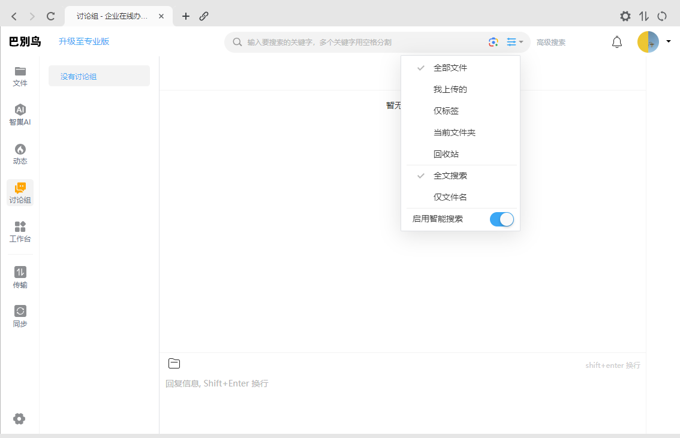This screenshot has height=438, width=680.
Task: Open a new tab with plus icon
Action: [186, 16]
